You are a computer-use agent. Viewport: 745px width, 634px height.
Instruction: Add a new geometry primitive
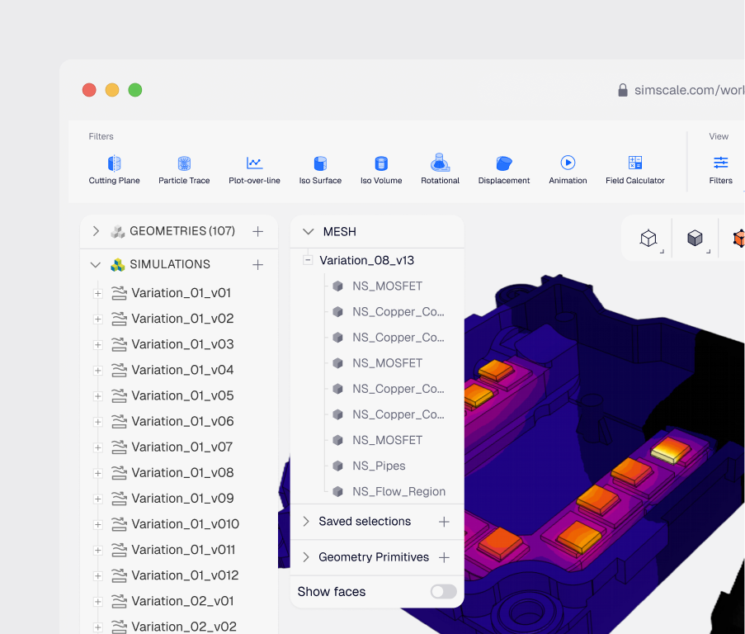(x=444, y=557)
